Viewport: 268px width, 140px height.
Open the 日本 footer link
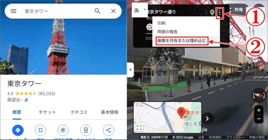[x=201, y=137]
